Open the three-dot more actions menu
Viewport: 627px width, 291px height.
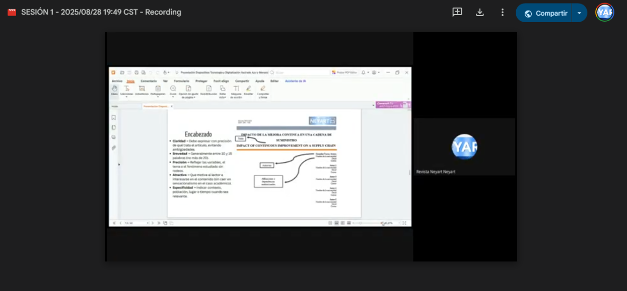click(x=502, y=13)
